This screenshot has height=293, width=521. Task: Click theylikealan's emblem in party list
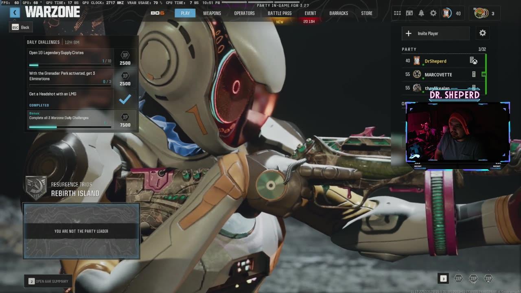(x=417, y=88)
